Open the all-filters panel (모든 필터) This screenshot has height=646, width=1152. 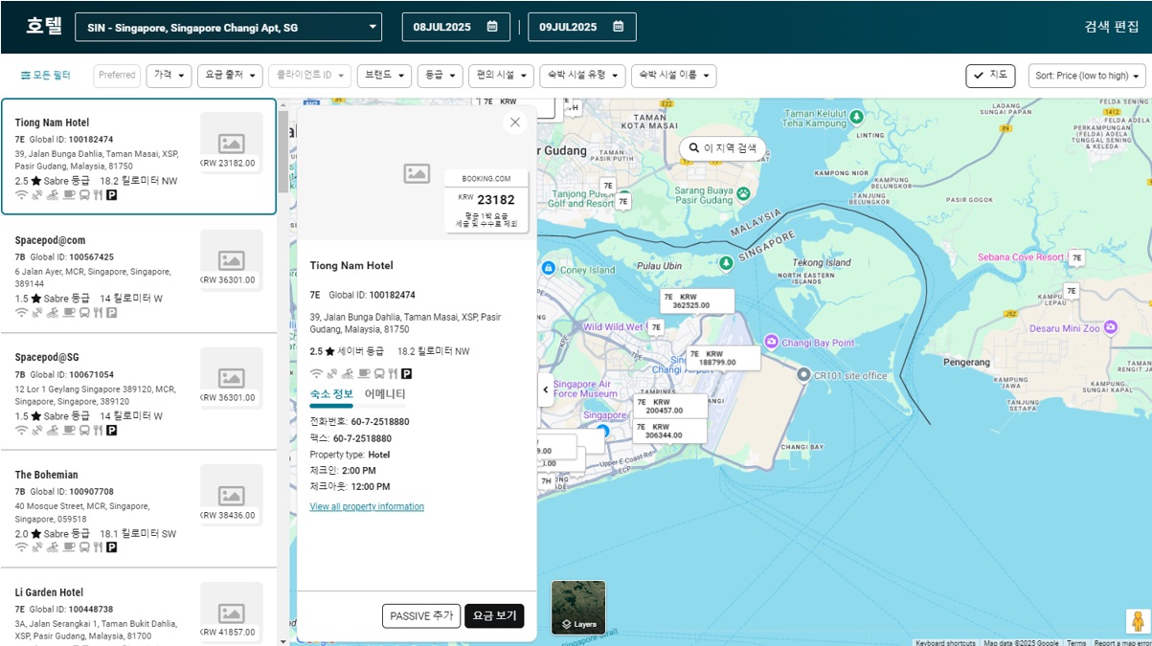[x=45, y=75]
